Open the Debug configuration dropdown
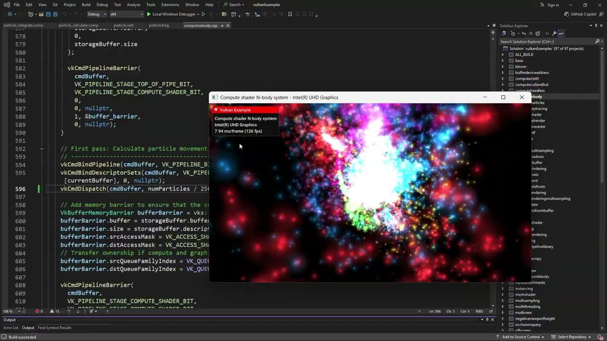This screenshot has height=341, width=607. coord(97,14)
